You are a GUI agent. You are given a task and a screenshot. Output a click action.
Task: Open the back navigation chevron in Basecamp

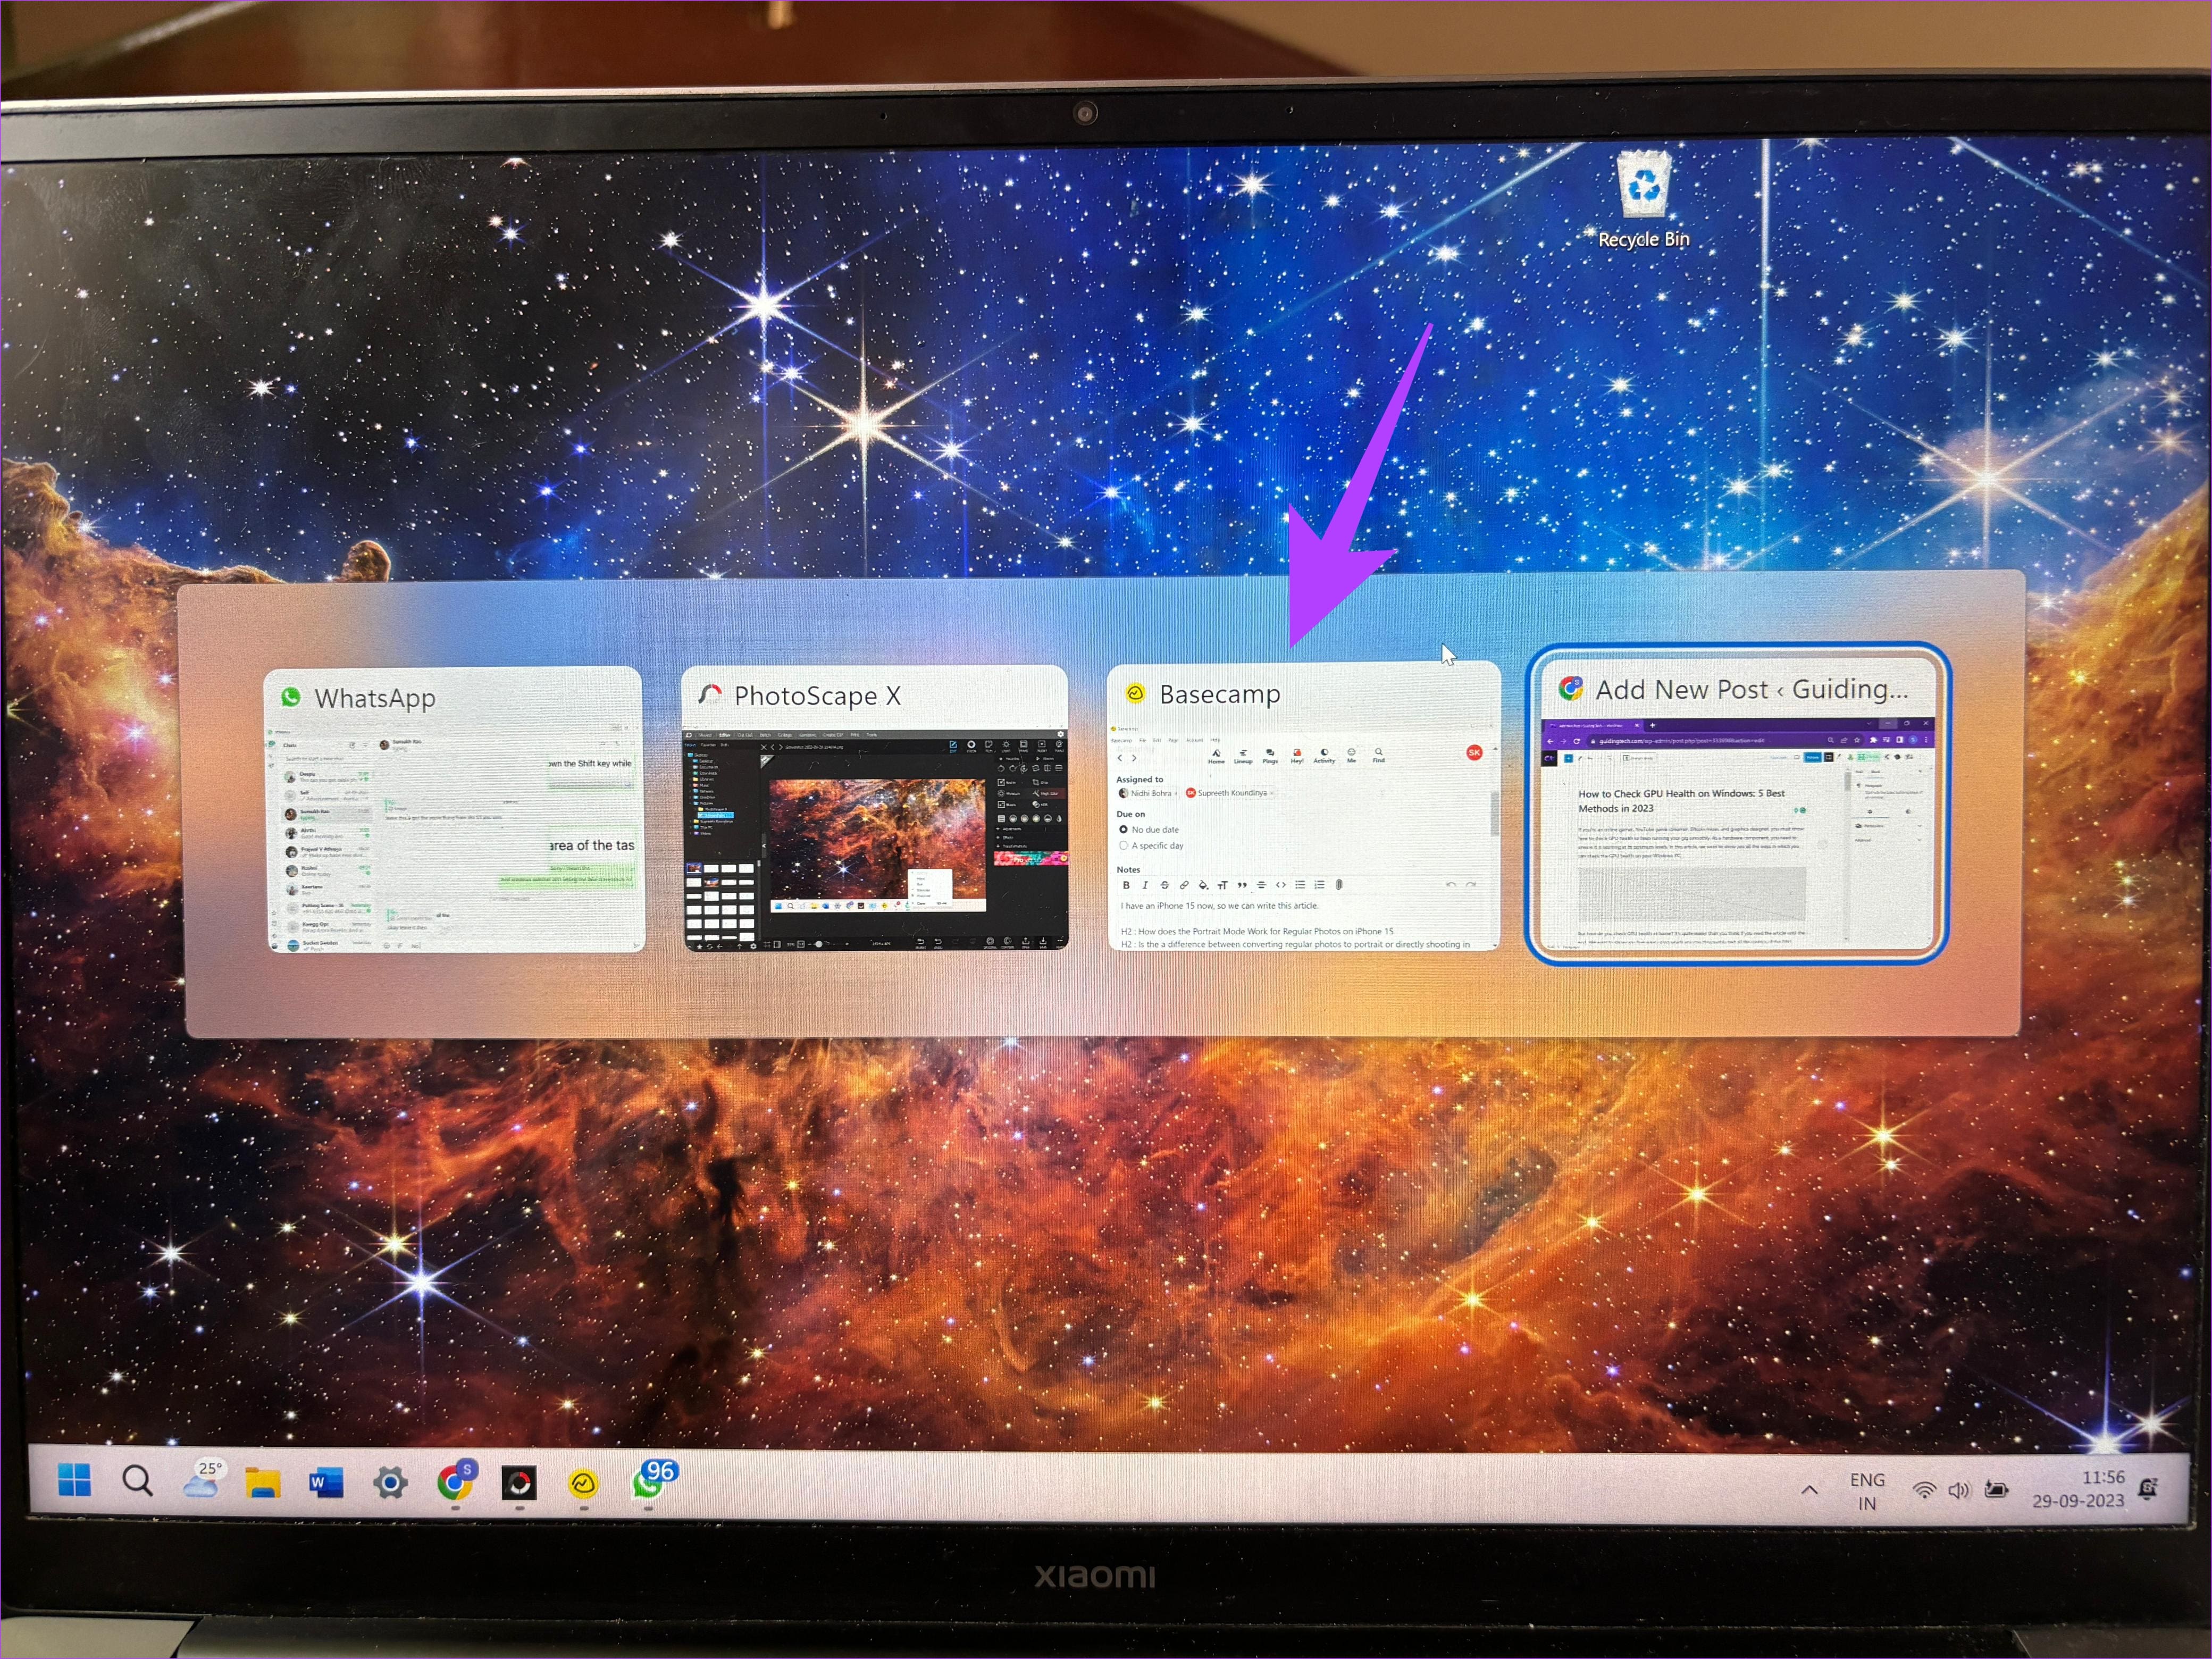point(1121,758)
